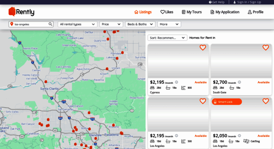Viewport: 274px width, 149px height.
Task: Click the red map marker near Santa Clarita
Action: click(45, 82)
